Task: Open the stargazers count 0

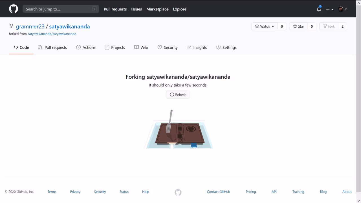Action: (x=312, y=26)
